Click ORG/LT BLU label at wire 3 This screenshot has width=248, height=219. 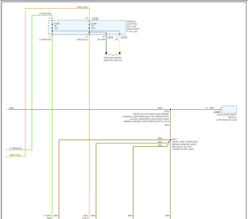tap(15, 155)
